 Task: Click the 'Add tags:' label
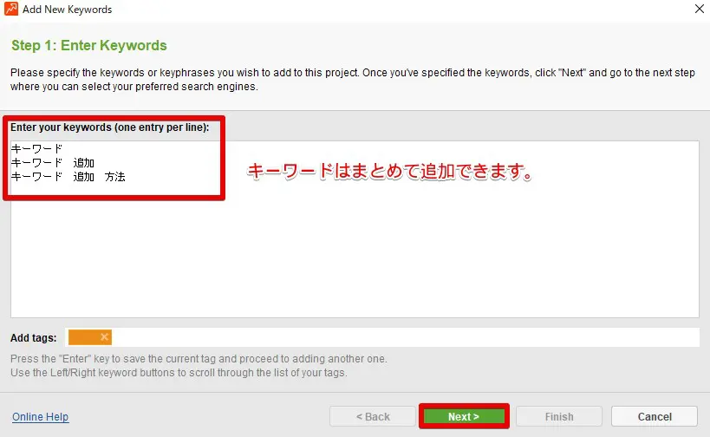(33, 337)
